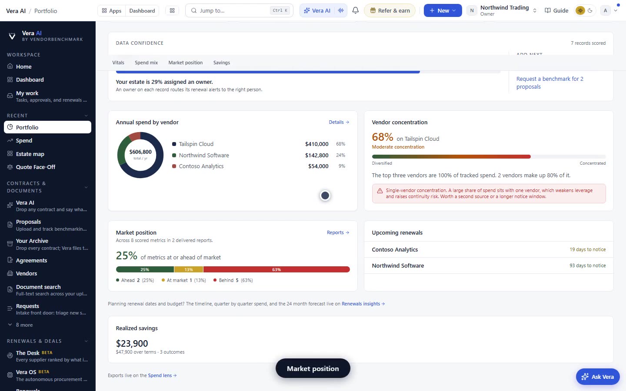The height and width of the screenshot is (391, 626).
Task: Switch to dark theme moon toggle
Action: (590, 10)
